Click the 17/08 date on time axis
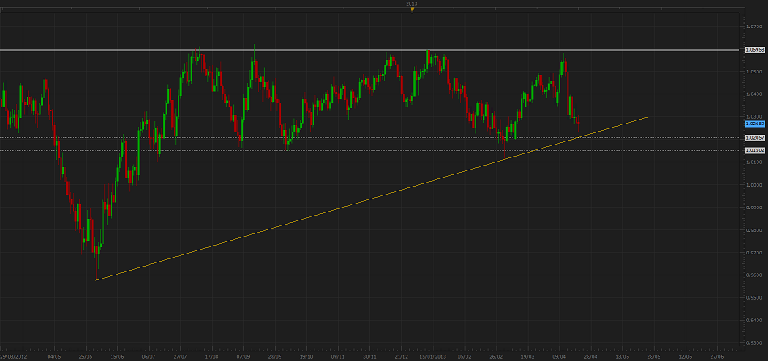This screenshot has height=361, width=768. [212, 355]
